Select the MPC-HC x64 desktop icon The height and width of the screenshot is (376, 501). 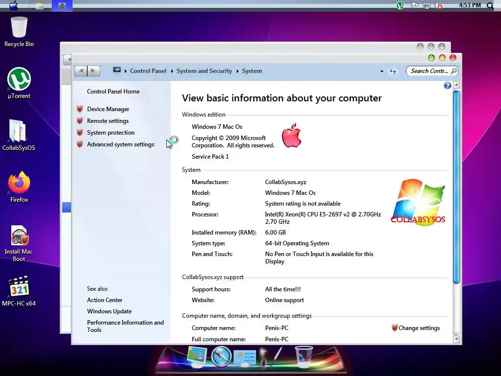[x=19, y=291]
